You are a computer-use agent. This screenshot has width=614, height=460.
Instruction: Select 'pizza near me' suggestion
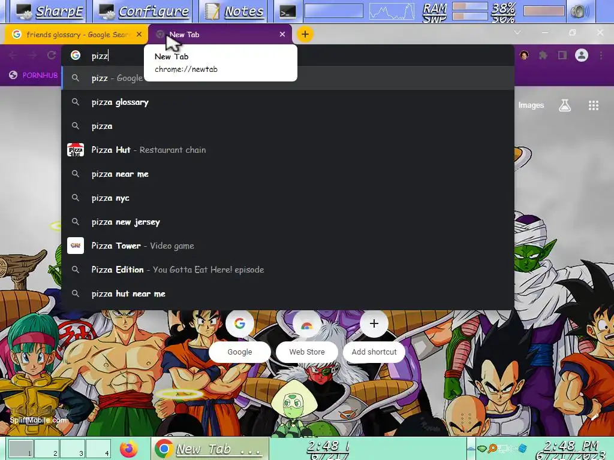pyautogui.click(x=288, y=174)
